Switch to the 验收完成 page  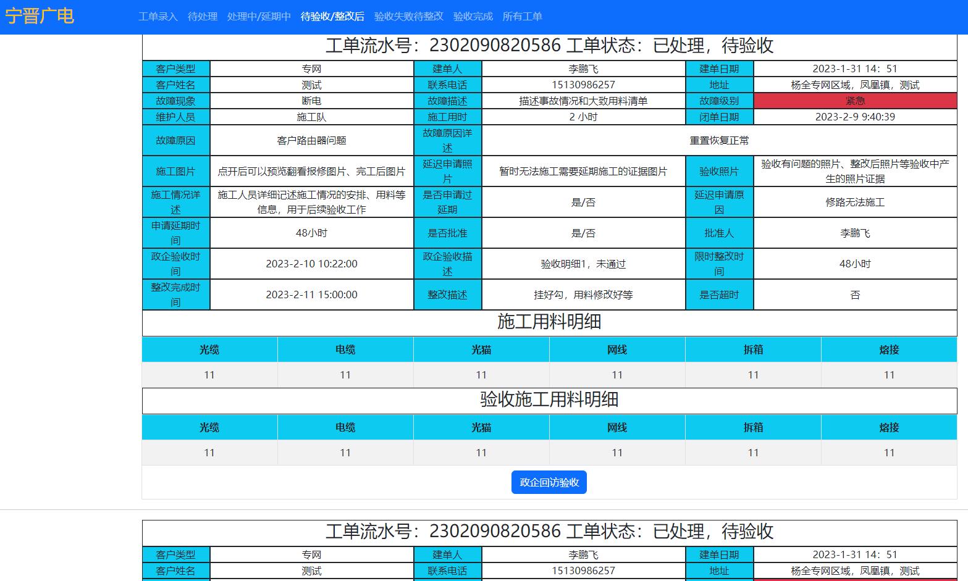[x=473, y=17]
